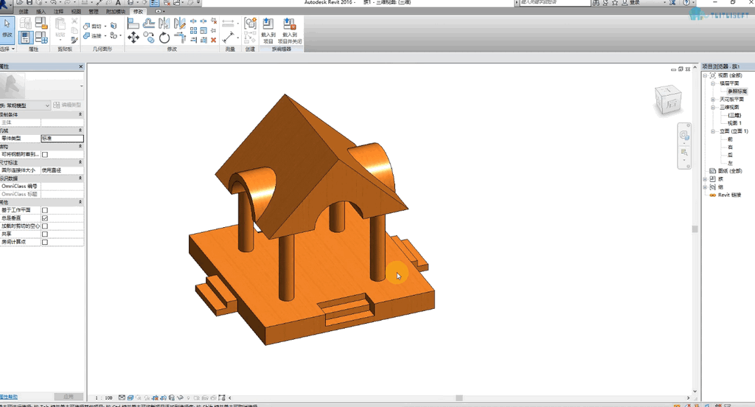Select the reference level floor plan view
755x407 pixels.
(x=737, y=91)
